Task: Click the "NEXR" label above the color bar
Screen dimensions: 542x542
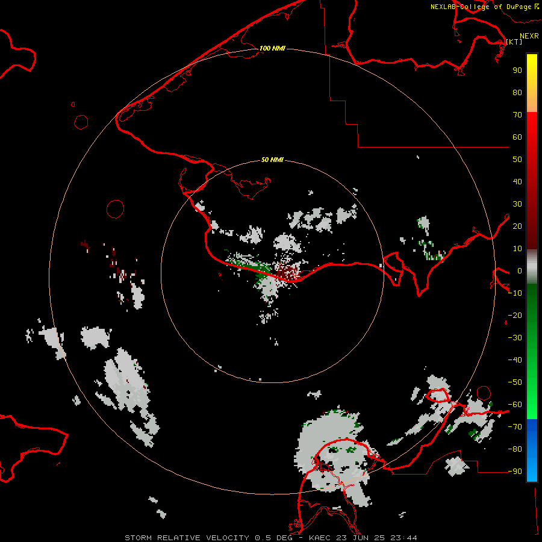Action: [x=529, y=36]
